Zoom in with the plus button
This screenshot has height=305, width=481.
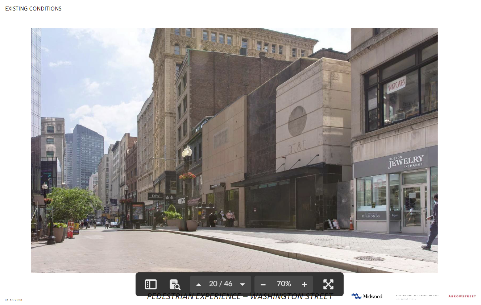coord(304,284)
